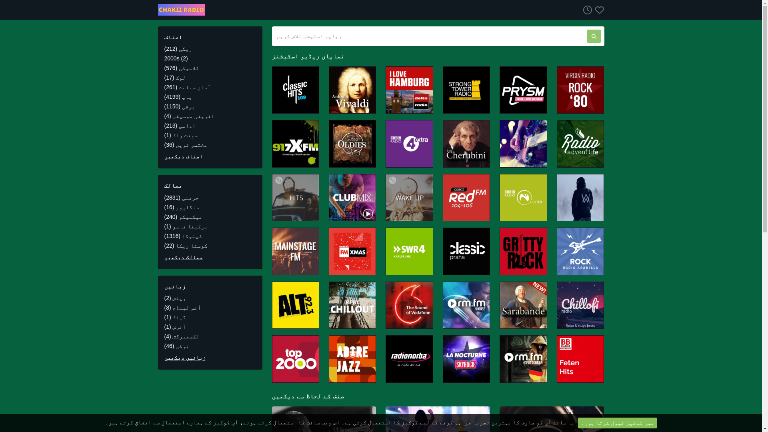
Task: Accept cookies in the bottom banner
Action: [x=617, y=423]
